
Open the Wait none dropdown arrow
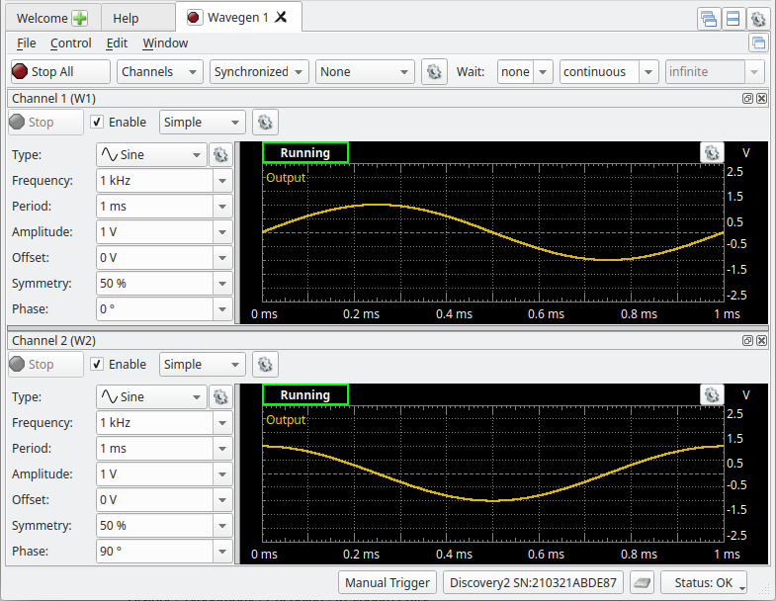pos(543,72)
